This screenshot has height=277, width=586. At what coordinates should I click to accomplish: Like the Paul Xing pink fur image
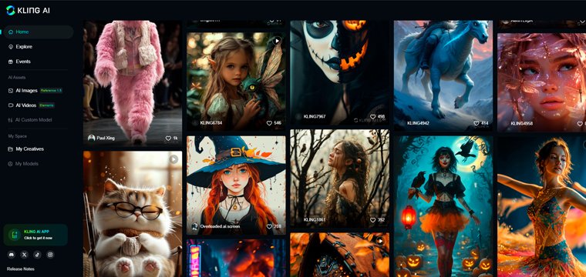tap(168, 138)
